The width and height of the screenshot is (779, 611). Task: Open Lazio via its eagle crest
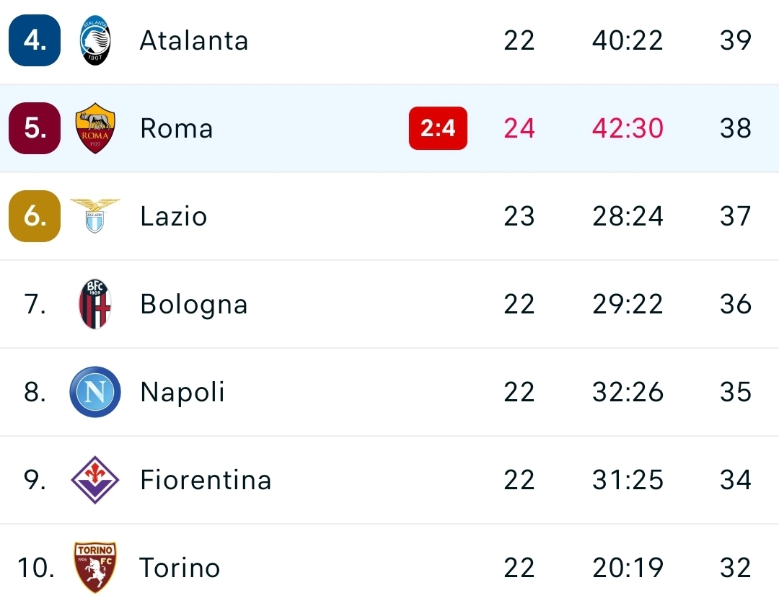(x=94, y=216)
